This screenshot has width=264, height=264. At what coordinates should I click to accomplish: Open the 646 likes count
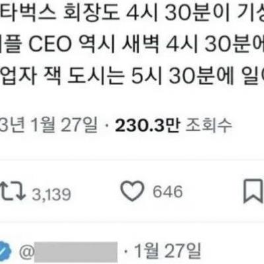point(168,191)
